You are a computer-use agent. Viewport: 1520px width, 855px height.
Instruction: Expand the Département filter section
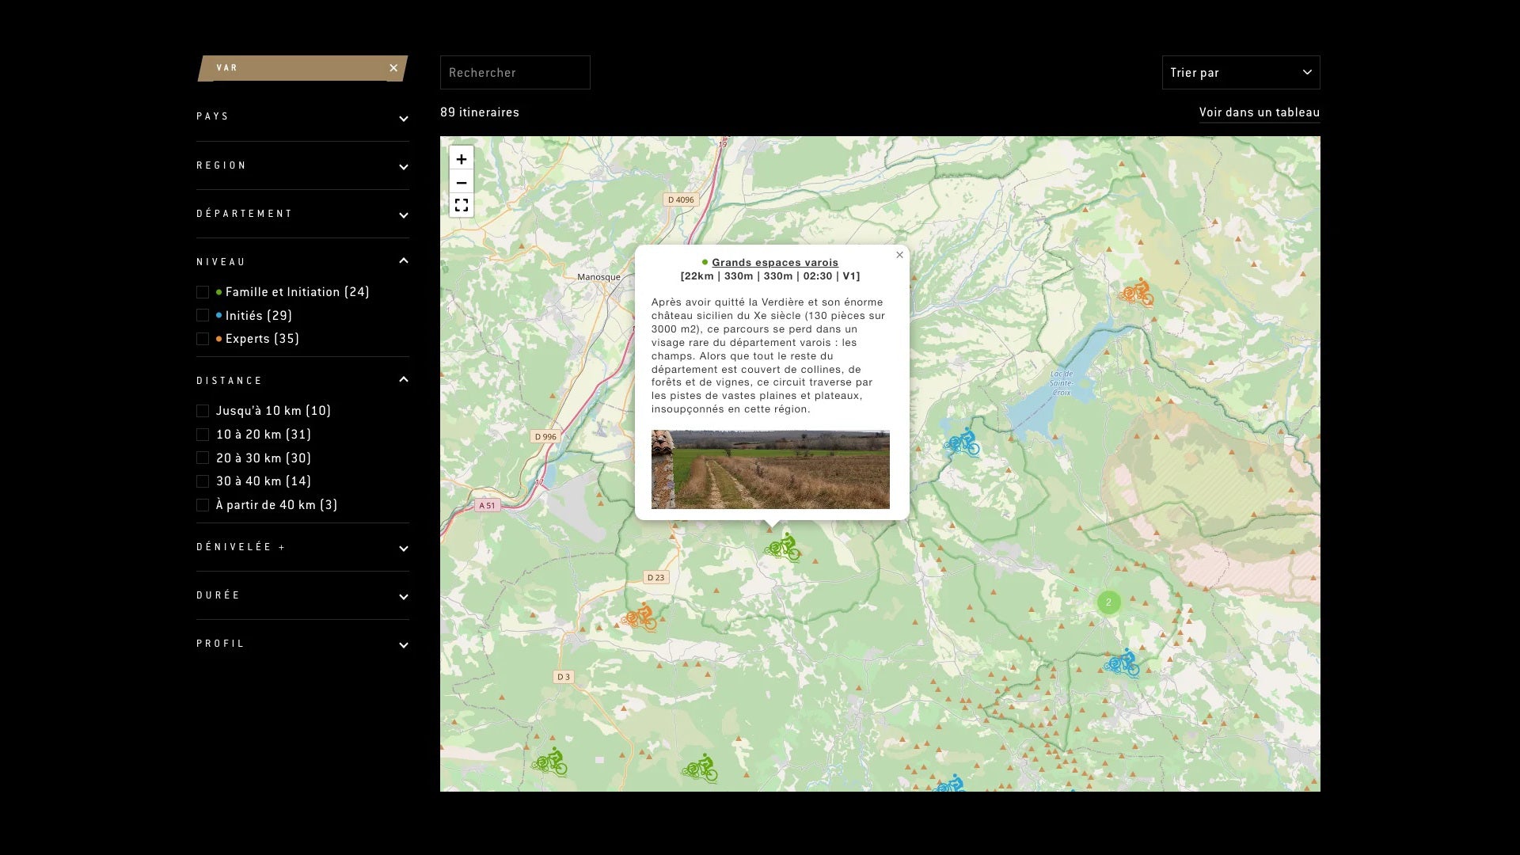(302, 214)
